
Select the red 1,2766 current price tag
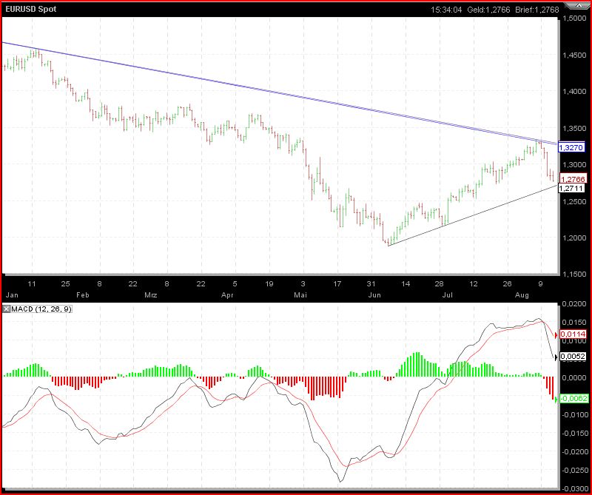(573, 179)
